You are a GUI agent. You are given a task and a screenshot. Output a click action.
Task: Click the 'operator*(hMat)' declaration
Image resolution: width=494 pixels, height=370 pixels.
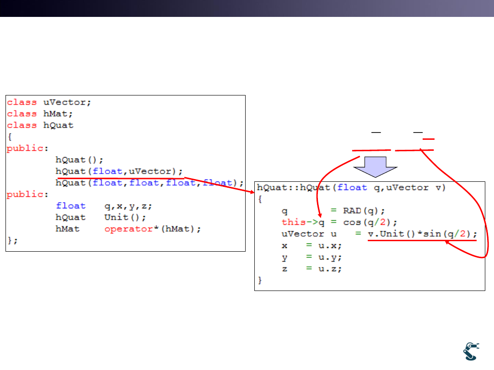click(x=153, y=228)
